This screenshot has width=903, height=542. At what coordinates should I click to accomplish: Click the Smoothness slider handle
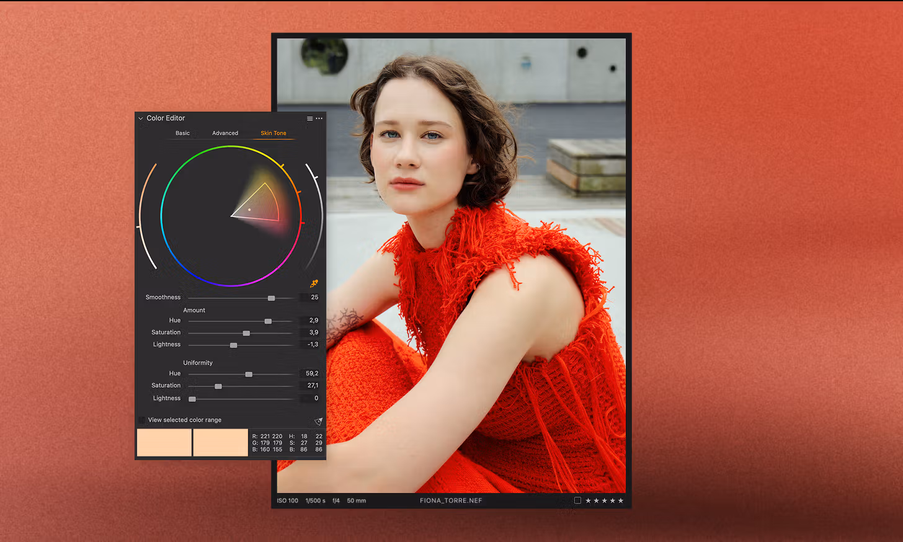click(x=271, y=298)
